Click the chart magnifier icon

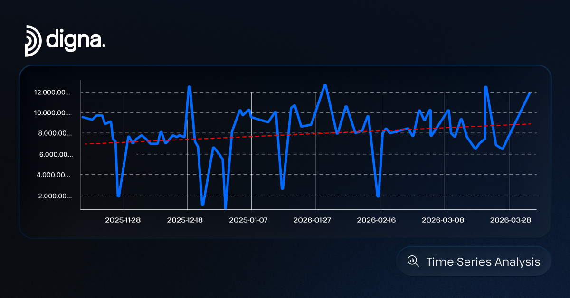pyautogui.click(x=413, y=261)
